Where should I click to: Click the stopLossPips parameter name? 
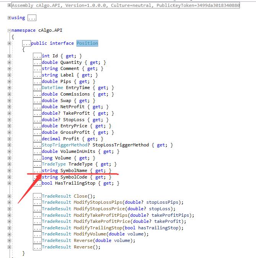[162, 202]
